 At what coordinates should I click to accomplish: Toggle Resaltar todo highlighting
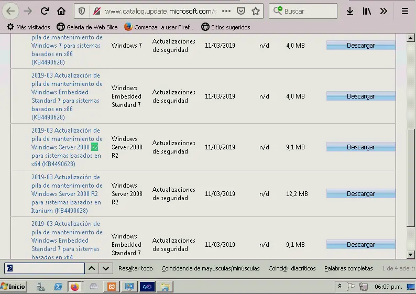pos(136,268)
